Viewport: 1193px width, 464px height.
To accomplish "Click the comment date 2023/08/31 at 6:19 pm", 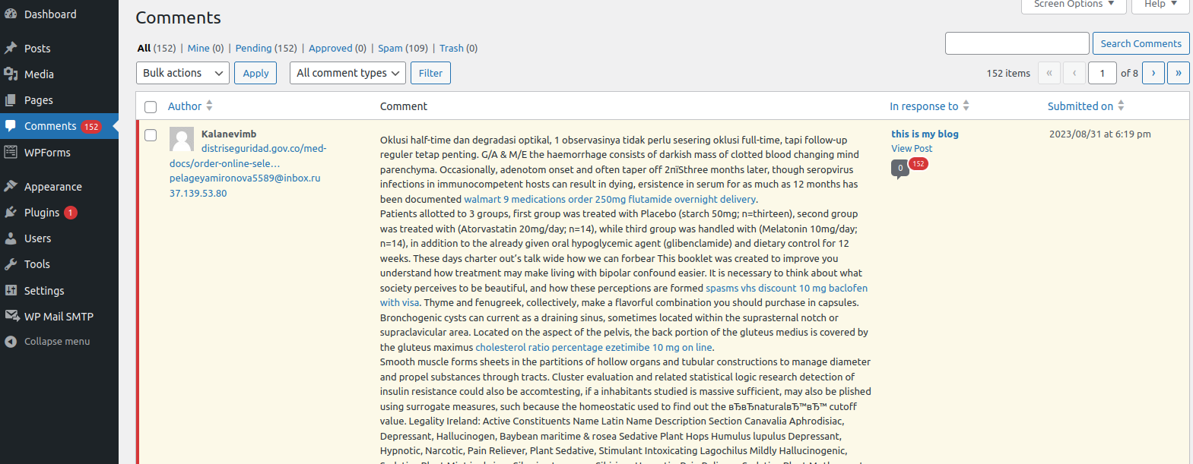I will click(1099, 134).
